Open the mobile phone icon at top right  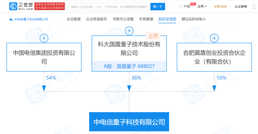coord(254,6)
